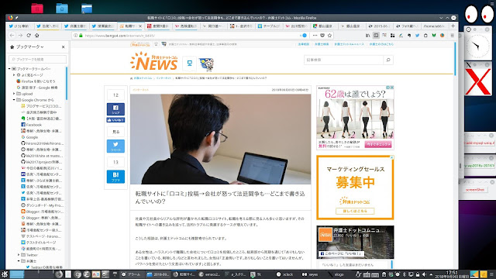Expand the upload bookmark folder
Image resolution: width=496 pixels, height=279 pixels.
click(x=14, y=94)
